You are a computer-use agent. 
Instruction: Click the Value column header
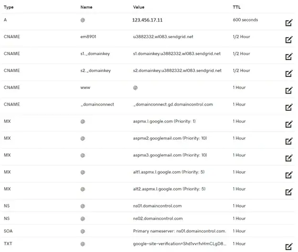138,7
